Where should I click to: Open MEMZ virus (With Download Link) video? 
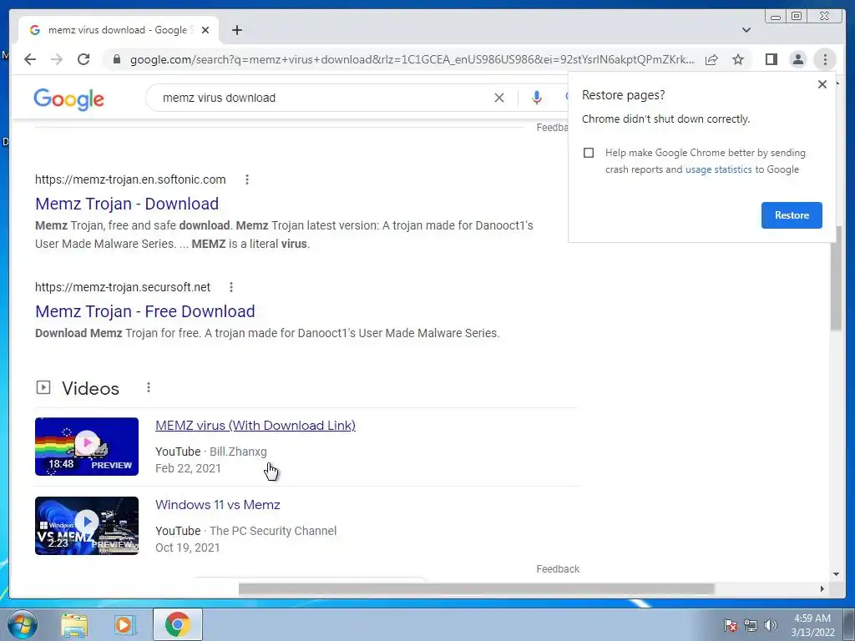[x=255, y=426]
